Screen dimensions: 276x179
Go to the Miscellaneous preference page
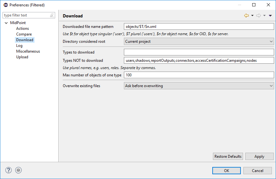pos(28,51)
